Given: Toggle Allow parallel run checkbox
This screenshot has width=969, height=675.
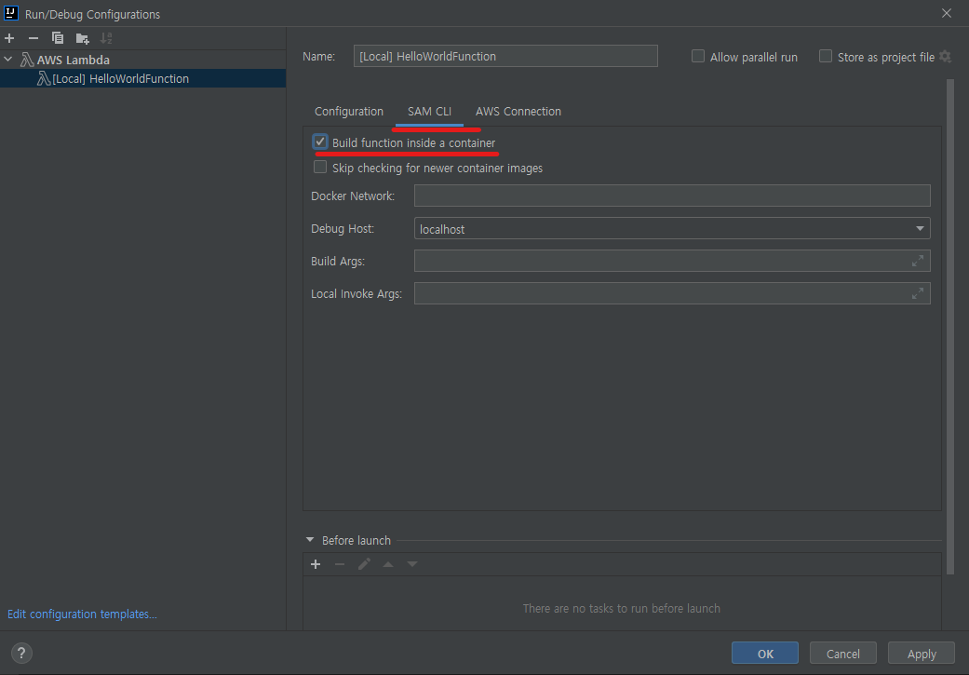Looking at the screenshot, I should [x=698, y=56].
